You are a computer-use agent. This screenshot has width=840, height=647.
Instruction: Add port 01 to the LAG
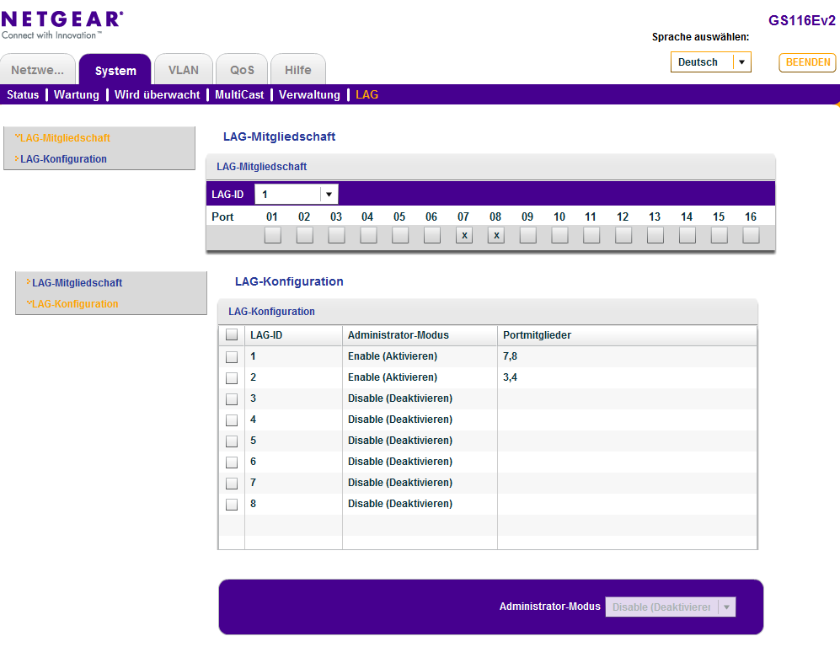click(272, 236)
